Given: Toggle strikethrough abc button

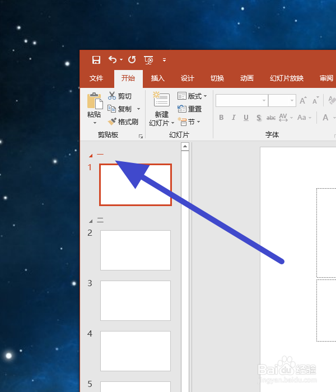Looking at the screenshot, I should pyautogui.click(x=271, y=118).
